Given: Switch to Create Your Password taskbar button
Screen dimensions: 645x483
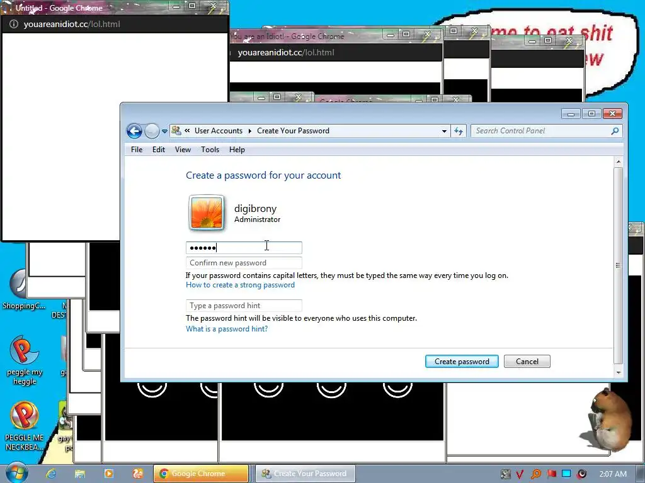Looking at the screenshot, I should pos(305,474).
